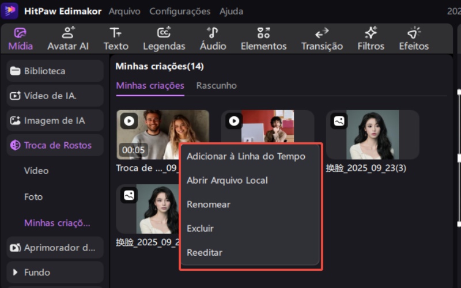Select Biblioteca in the sidebar
Viewport: 461px width, 288px height.
point(55,71)
